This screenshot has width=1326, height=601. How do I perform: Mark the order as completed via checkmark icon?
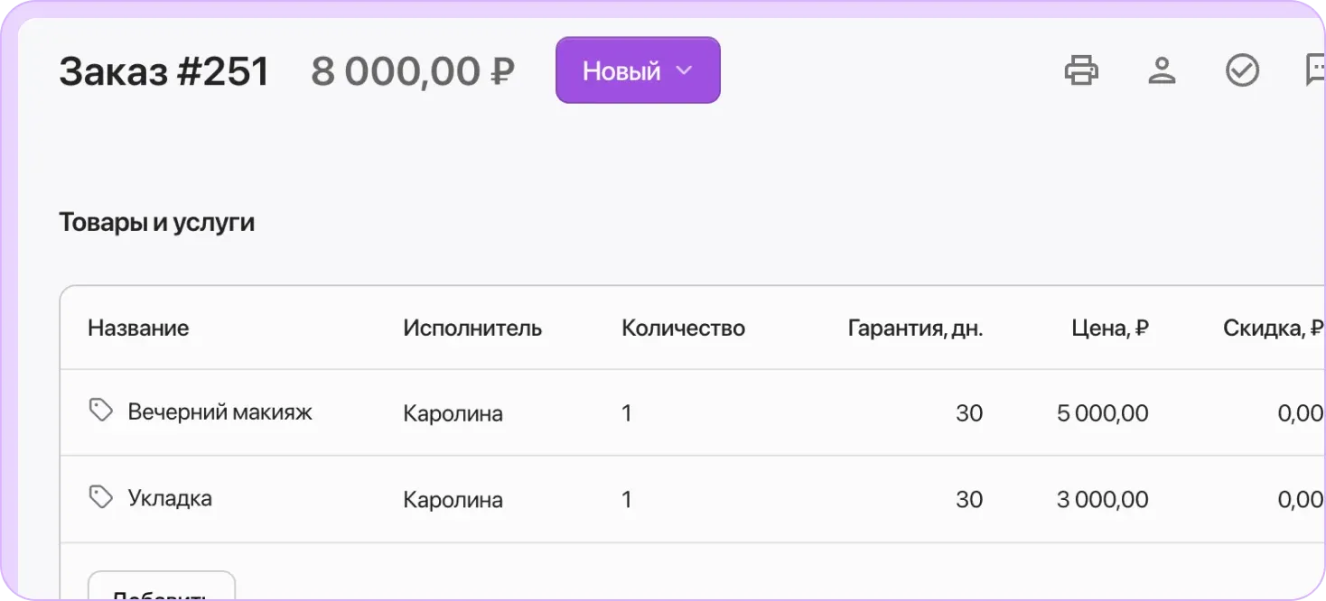pyautogui.click(x=1242, y=69)
